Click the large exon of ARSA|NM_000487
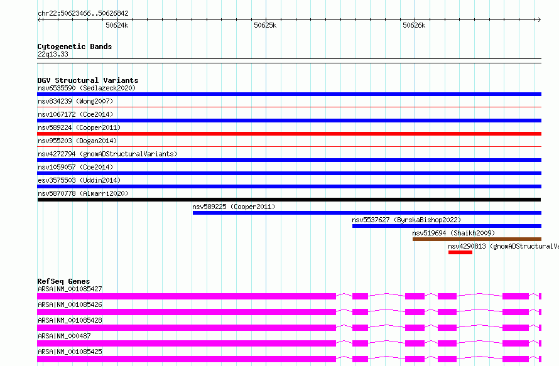Viewport: 559px width, 366px height. click(x=187, y=343)
